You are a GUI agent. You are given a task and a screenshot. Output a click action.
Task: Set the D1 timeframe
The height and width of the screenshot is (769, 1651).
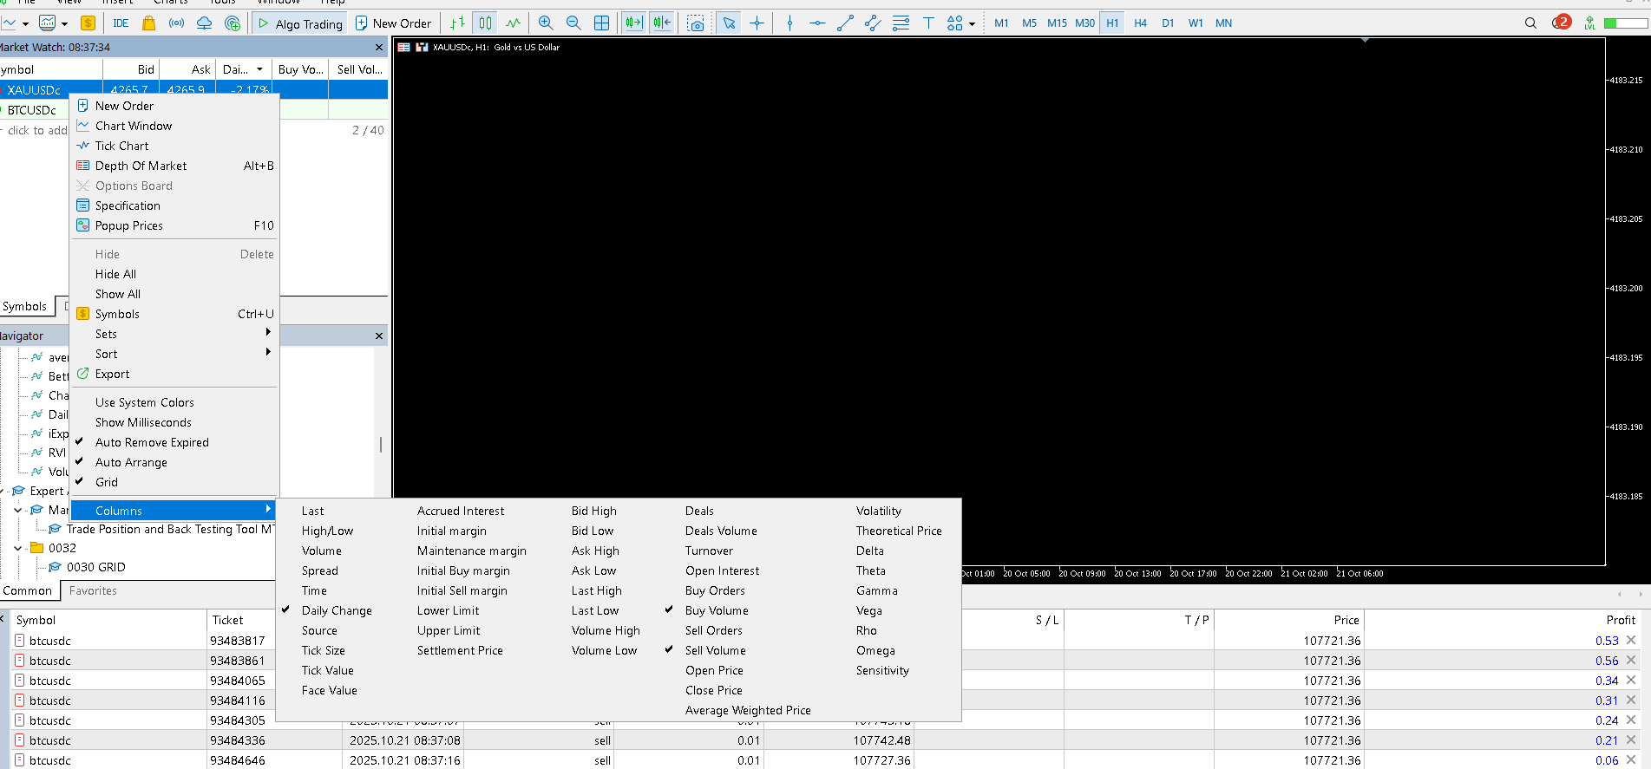click(x=1168, y=23)
